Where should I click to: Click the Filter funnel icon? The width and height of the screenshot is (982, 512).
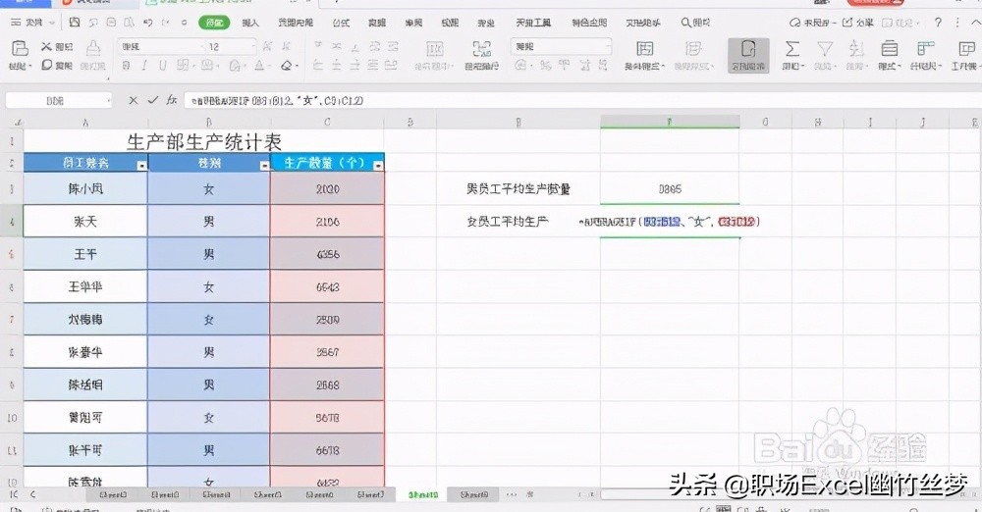tap(825, 48)
